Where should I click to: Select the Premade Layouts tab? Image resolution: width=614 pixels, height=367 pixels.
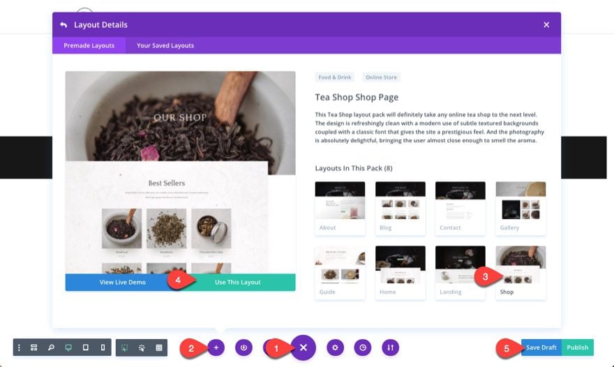click(89, 46)
